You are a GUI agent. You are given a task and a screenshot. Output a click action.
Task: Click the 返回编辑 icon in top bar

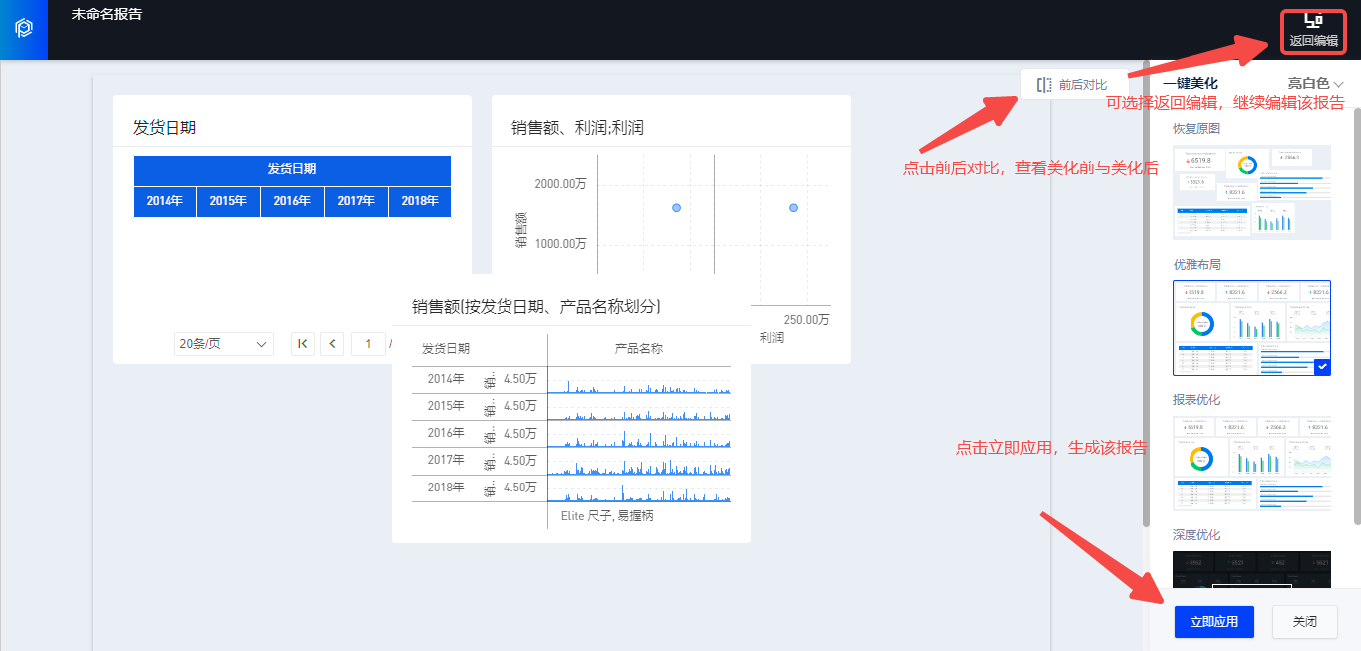click(1312, 21)
